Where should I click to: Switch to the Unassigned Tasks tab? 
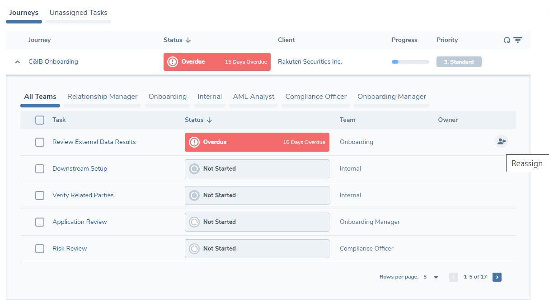tap(78, 13)
